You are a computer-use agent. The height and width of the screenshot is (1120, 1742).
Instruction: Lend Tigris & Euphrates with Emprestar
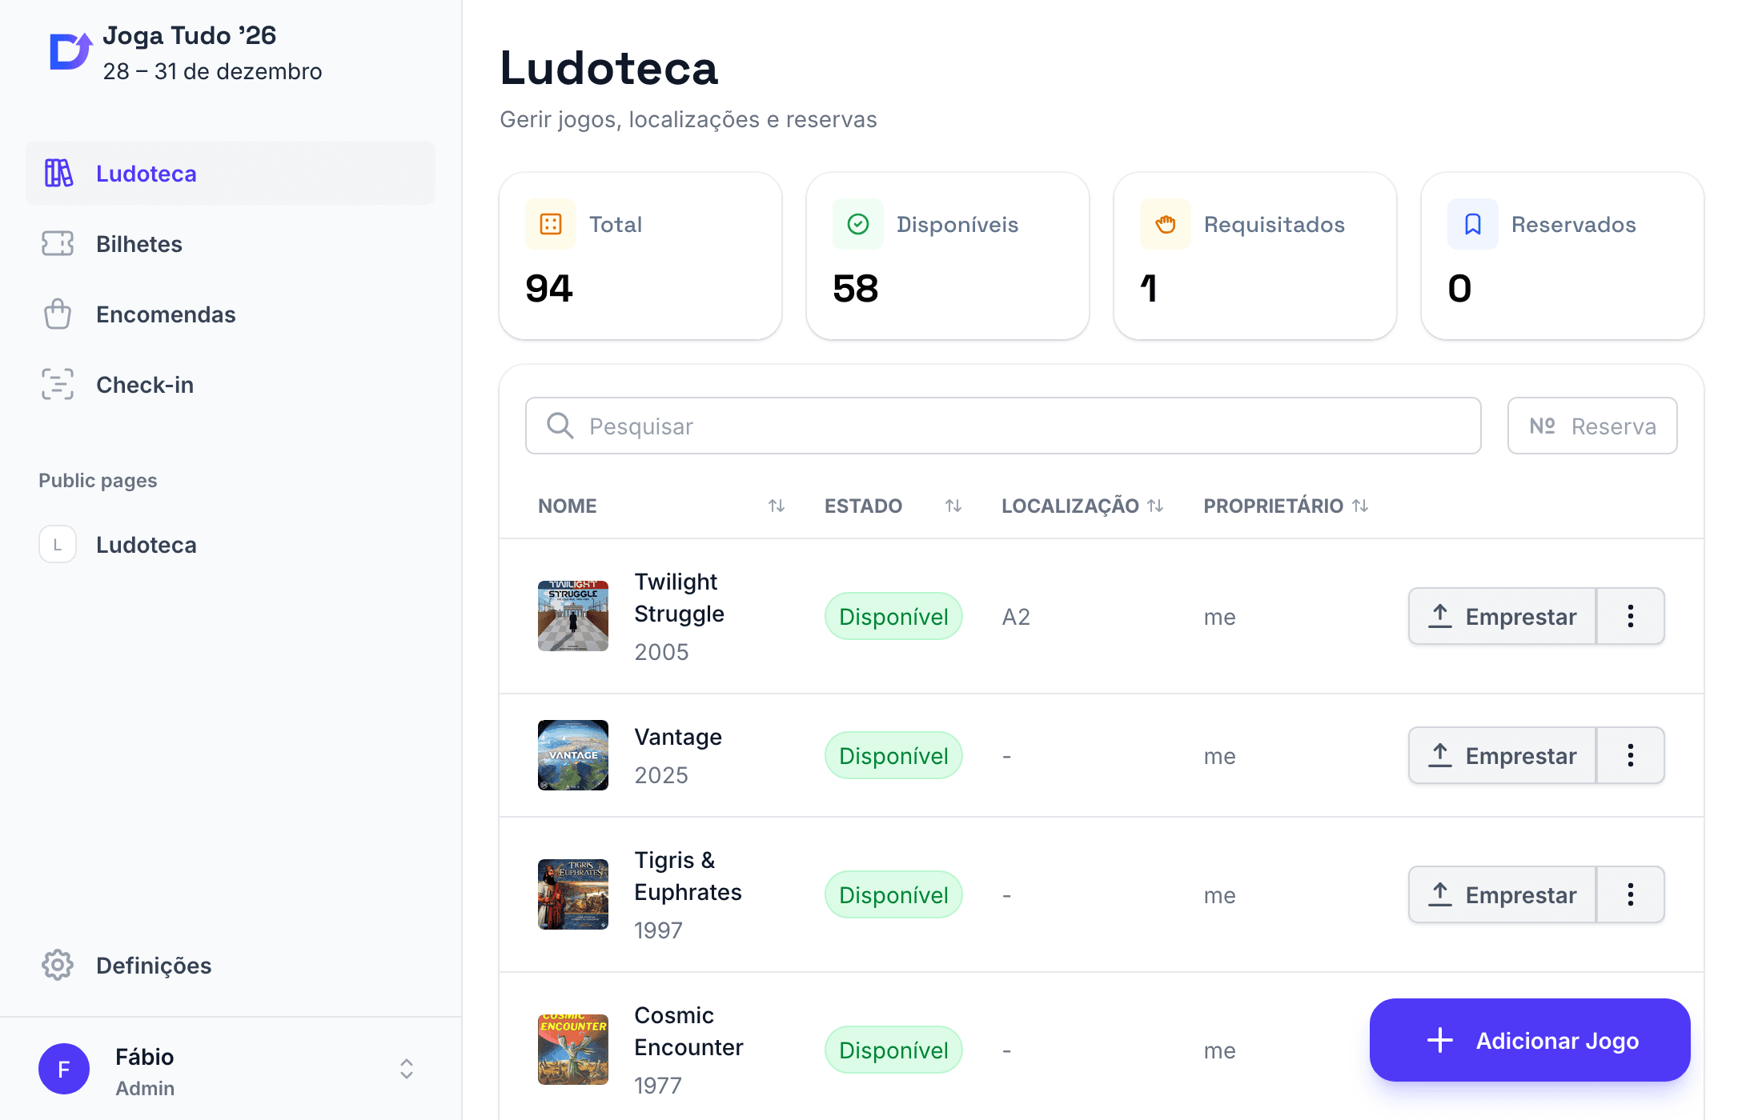(1503, 894)
